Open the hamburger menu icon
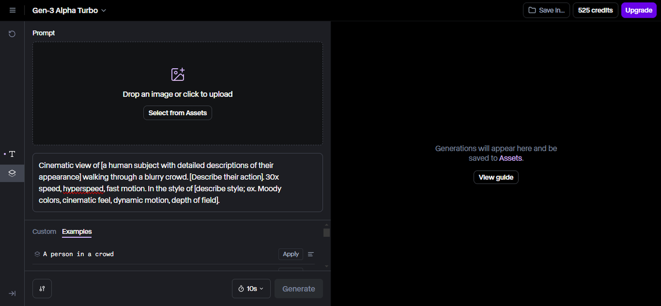661x306 pixels. [x=12, y=10]
